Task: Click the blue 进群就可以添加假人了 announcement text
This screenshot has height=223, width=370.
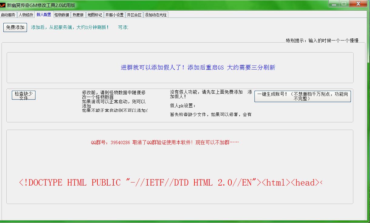Action: (198, 68)
